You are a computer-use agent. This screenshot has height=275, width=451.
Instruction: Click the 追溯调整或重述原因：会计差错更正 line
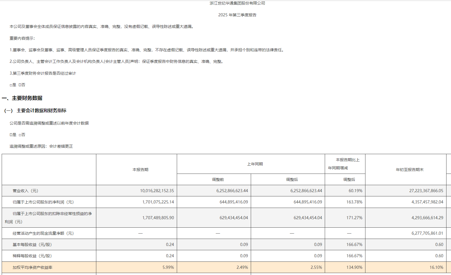pyautogui.click(x=41, y=146)
